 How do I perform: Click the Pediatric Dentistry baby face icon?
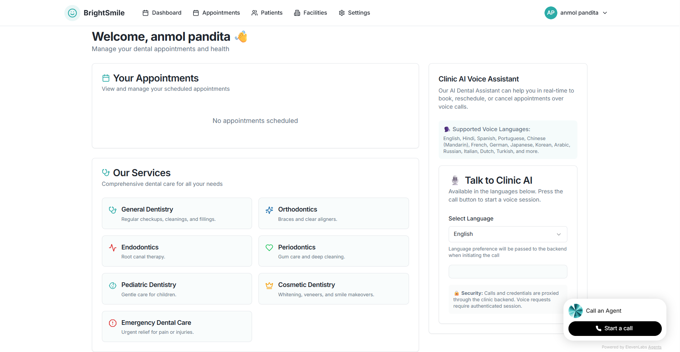click(113, 285)
